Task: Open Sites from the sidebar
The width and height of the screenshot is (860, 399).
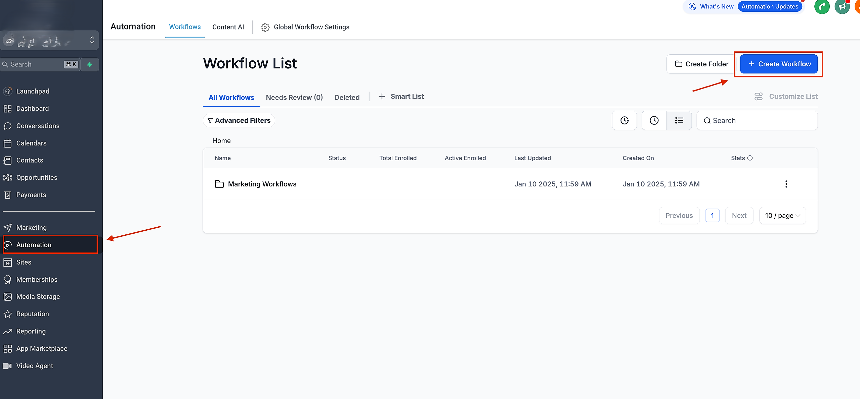Action: (x=24, y=262)
